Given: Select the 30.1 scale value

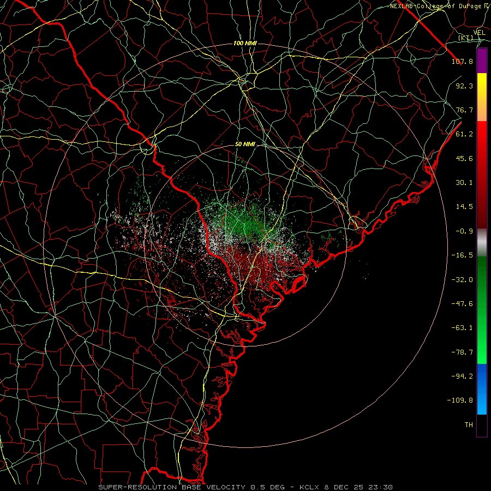Looking at the screenshot, I should tap(464, 183).
